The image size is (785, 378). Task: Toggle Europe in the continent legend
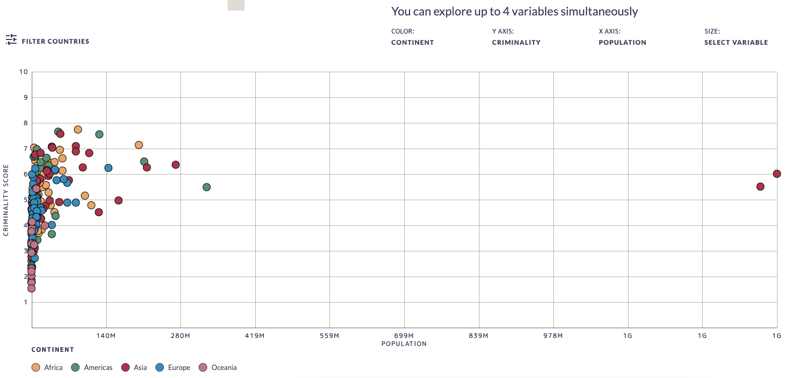pos(179,367)
